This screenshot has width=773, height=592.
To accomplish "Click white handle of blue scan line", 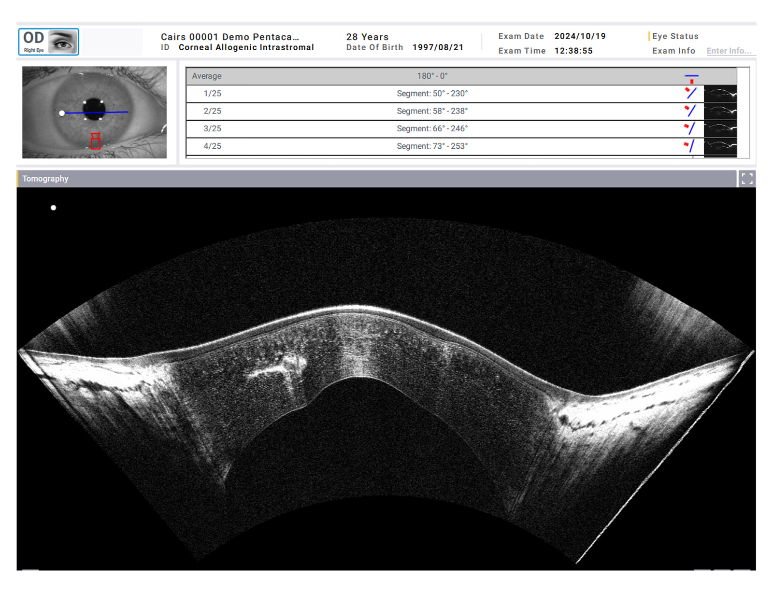I will [62, 113].
